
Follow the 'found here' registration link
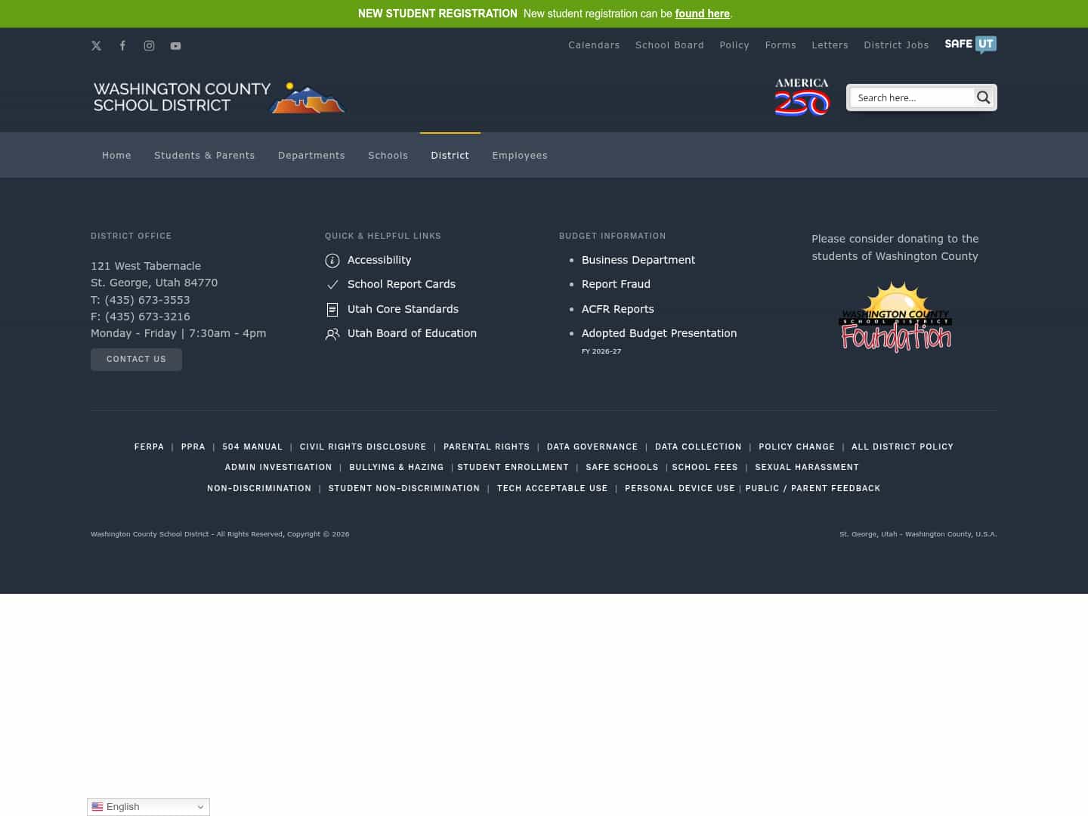click(x=702, y=14)
